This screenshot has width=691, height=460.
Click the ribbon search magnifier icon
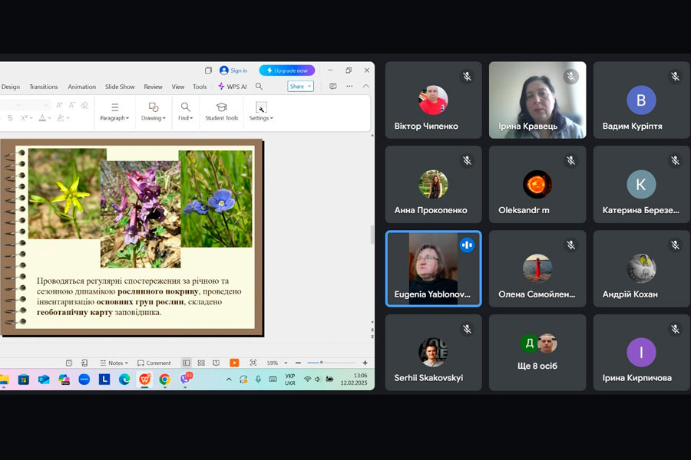pos(259,87)
